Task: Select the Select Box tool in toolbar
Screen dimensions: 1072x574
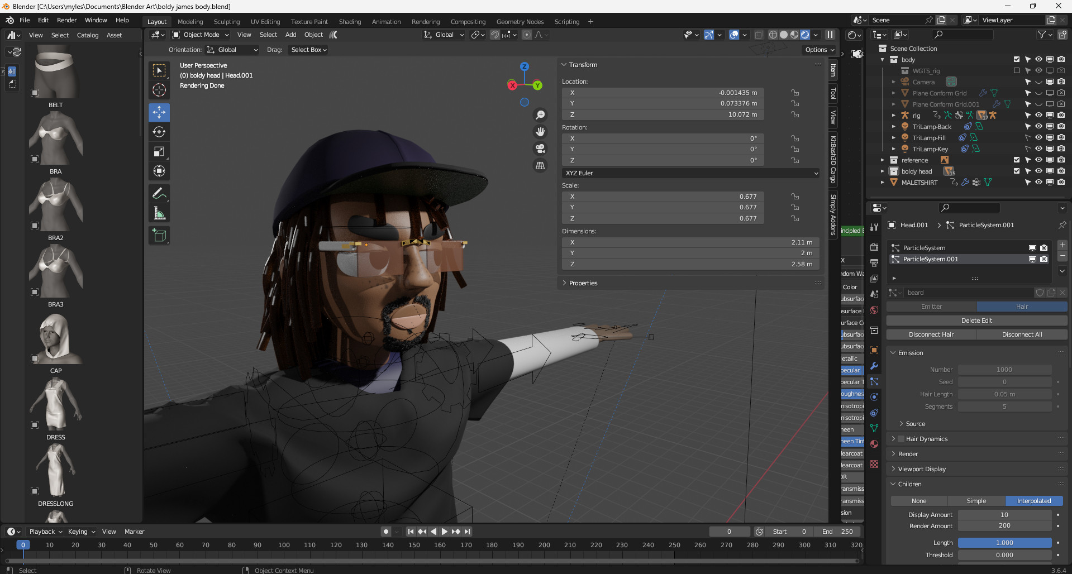Action: pyautogui.click(x=159, y=70)
